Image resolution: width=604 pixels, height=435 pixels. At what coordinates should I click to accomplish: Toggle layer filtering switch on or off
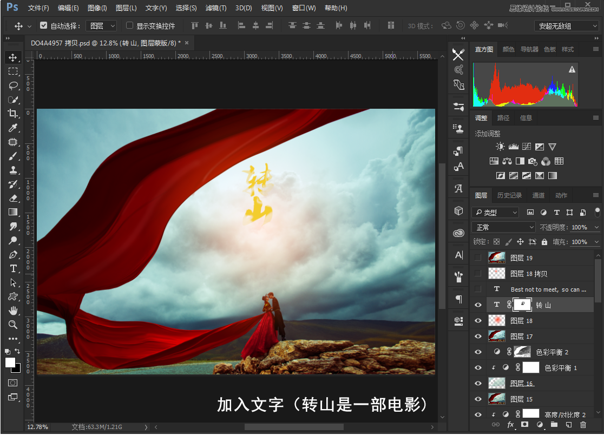click(597, 212)
